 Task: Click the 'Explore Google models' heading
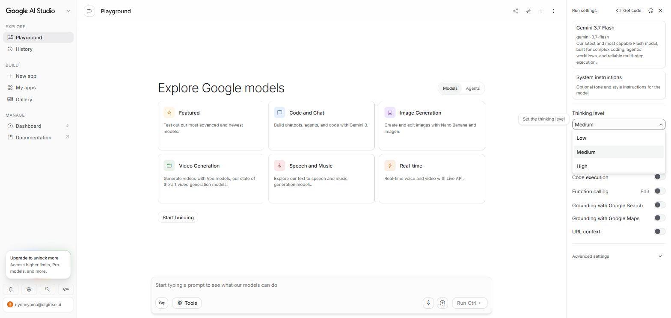[221, 88]
